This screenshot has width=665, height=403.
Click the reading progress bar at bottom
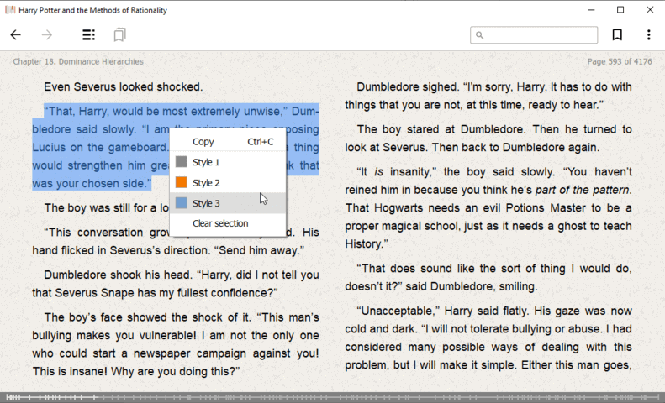pyautogui.click(x=333, y=397)
